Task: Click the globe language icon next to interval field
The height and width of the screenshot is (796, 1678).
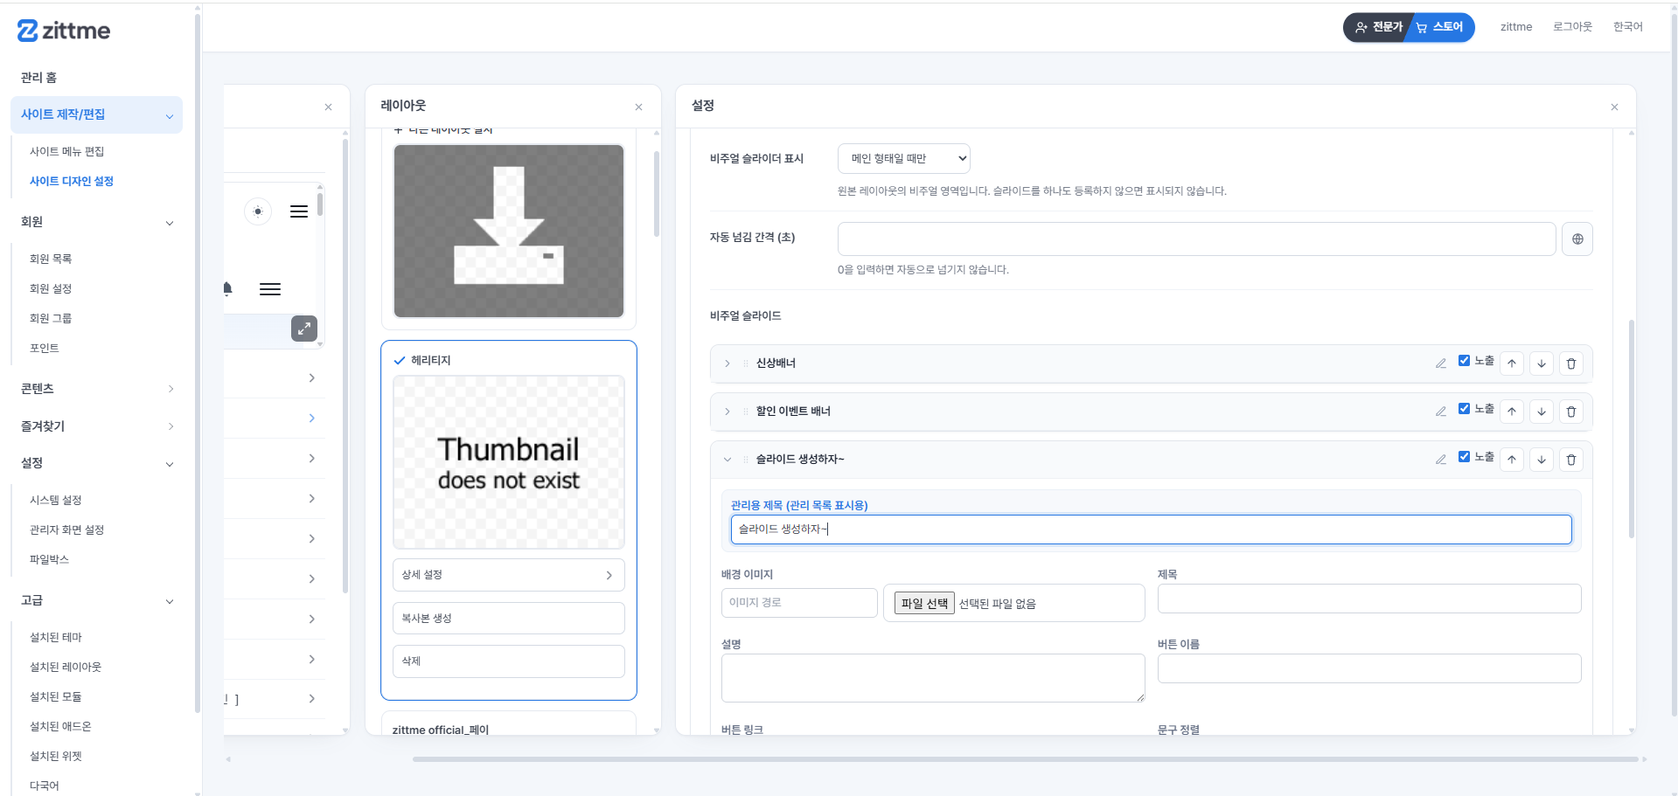Action: 1577,239
